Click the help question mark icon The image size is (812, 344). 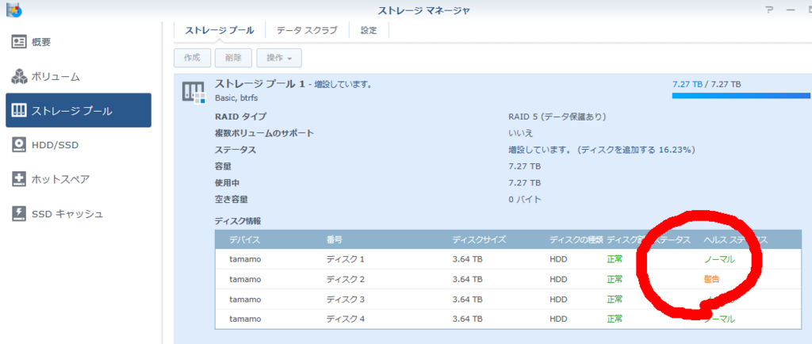coord(770,10)
